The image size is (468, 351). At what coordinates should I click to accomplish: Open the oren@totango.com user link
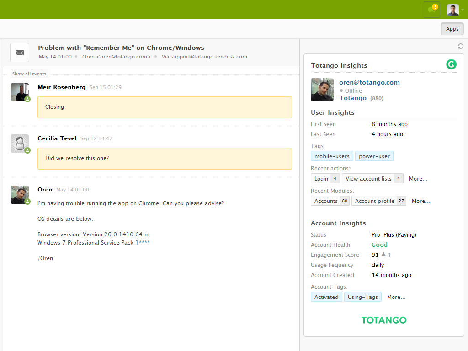pyautogui.click(x=369, y=82)
